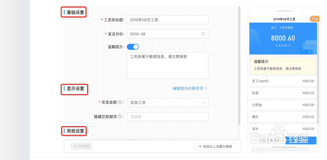Select the 显示设置 section heading

75,88
